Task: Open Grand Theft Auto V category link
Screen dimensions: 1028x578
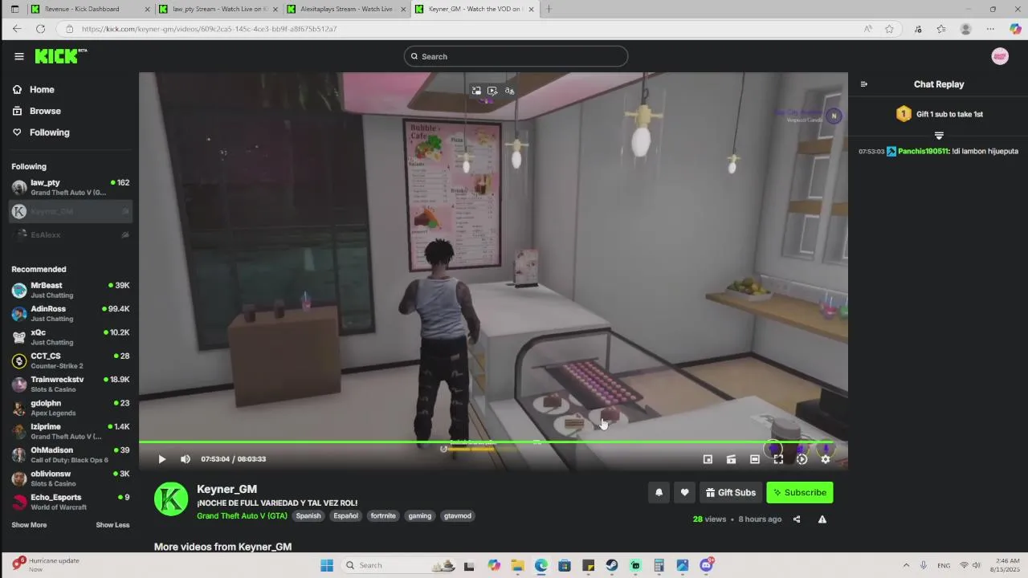Action: tap(242, 516)
